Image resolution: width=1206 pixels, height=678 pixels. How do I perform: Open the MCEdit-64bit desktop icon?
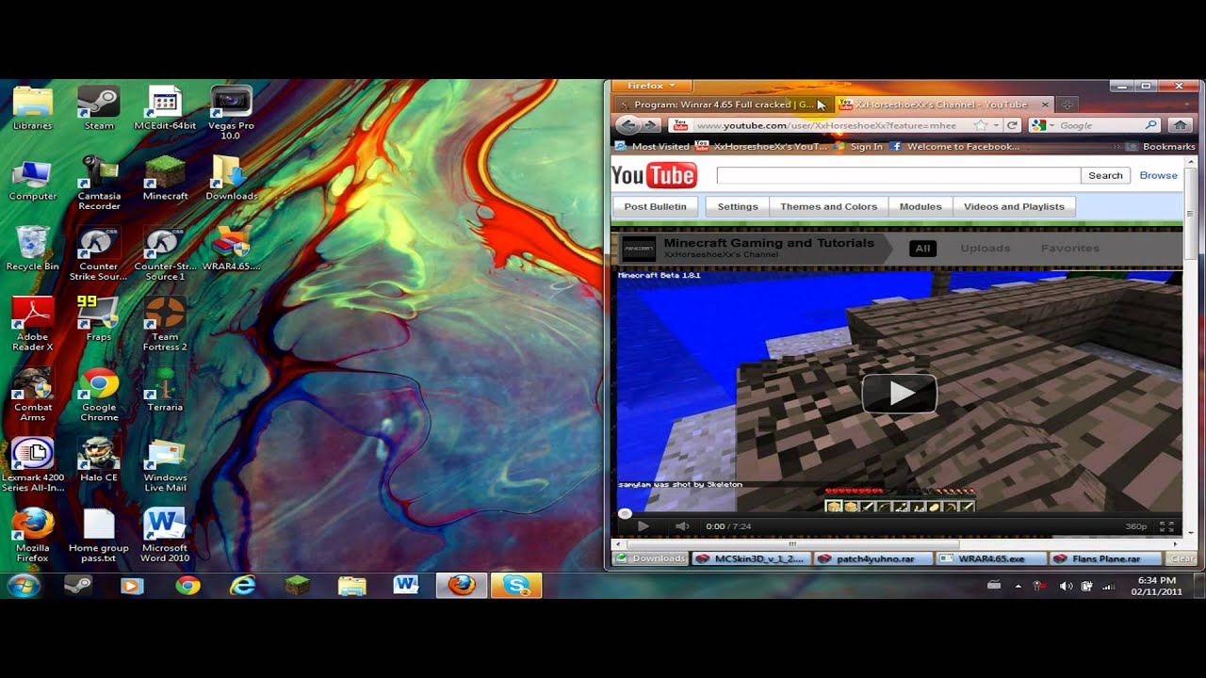coord(165,108)
